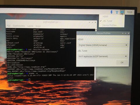Screen dimensions: 140x105
Task: Maximize the terminal window
Action: coord(92,22)
